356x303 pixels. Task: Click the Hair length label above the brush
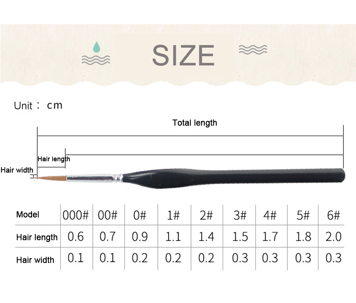pyautogui.click(x=54, y=159)
